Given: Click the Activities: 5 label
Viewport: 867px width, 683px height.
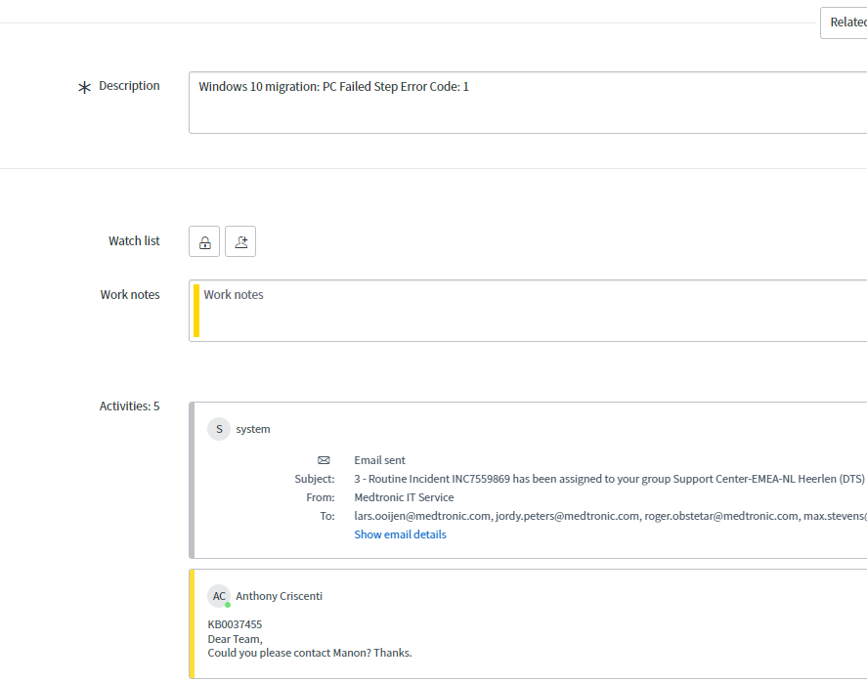Looking at the screenshot, I should 129,406.
